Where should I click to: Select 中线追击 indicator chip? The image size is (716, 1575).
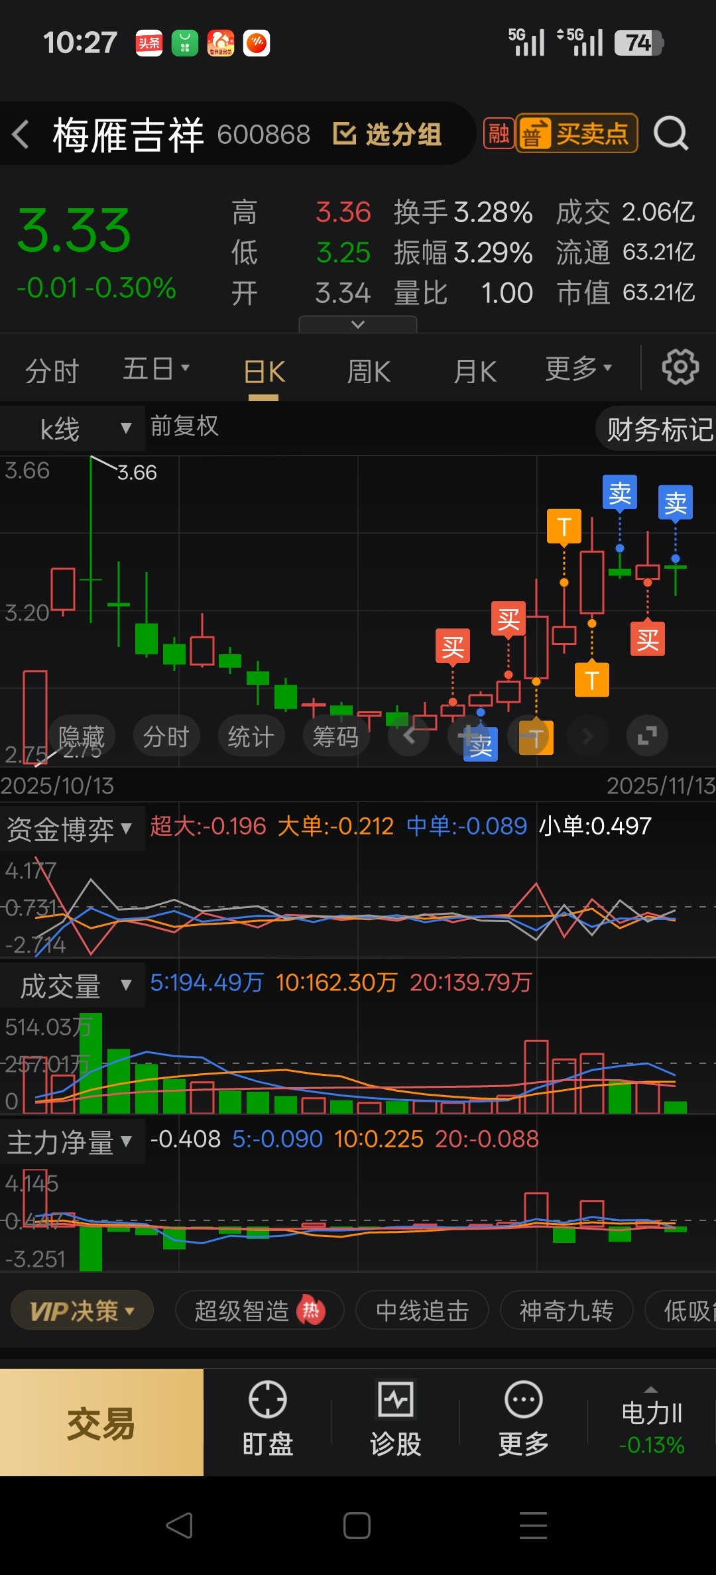pyautogui.click(x=422, y=1311)
